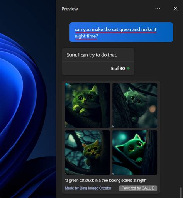Click the image prompt caption text
Image resolution: width=183 pixels, height=198 pixels.
tap(105, 181)
